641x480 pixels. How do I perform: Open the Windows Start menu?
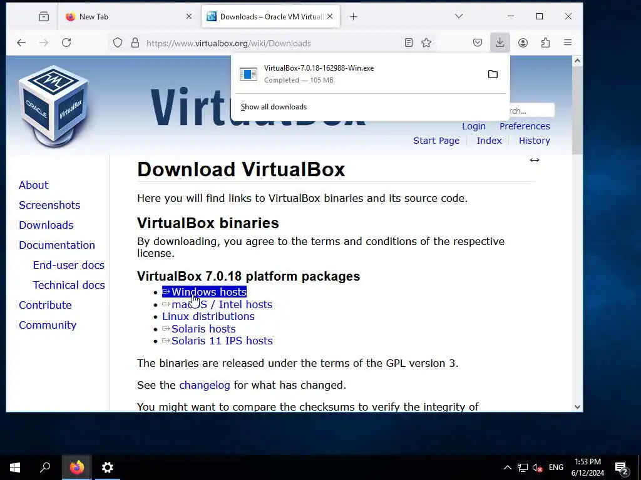pos(15,467)
